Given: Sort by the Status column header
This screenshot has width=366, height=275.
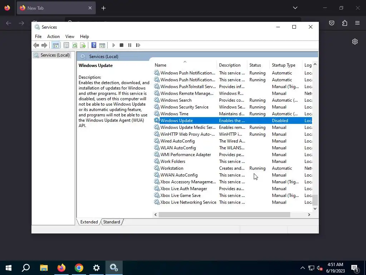Looking at the screenshot, I should click(x=258, y=65).
